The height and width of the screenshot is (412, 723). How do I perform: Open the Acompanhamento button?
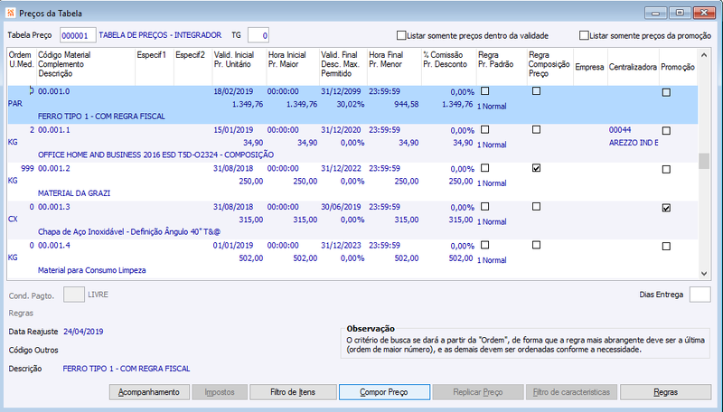click(149, 392)
